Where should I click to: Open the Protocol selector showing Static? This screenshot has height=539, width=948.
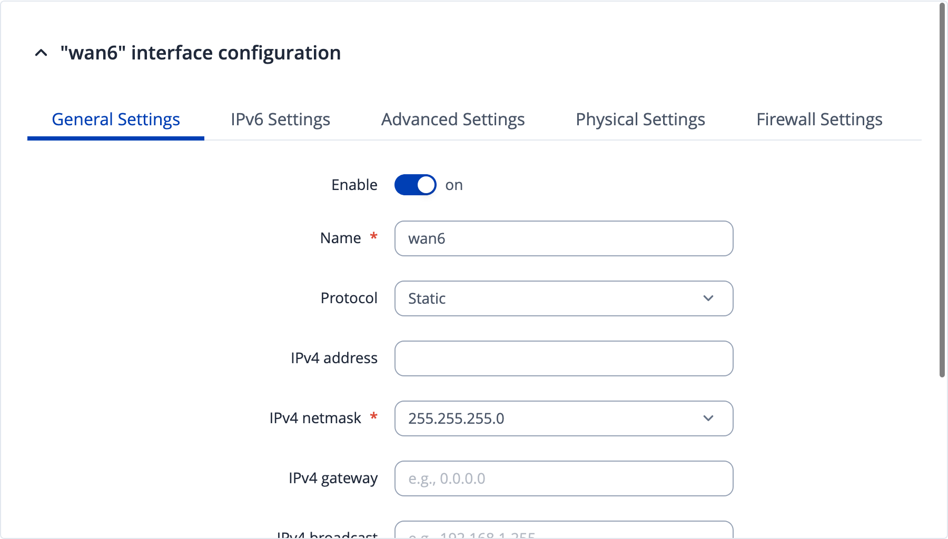[564, 298]
